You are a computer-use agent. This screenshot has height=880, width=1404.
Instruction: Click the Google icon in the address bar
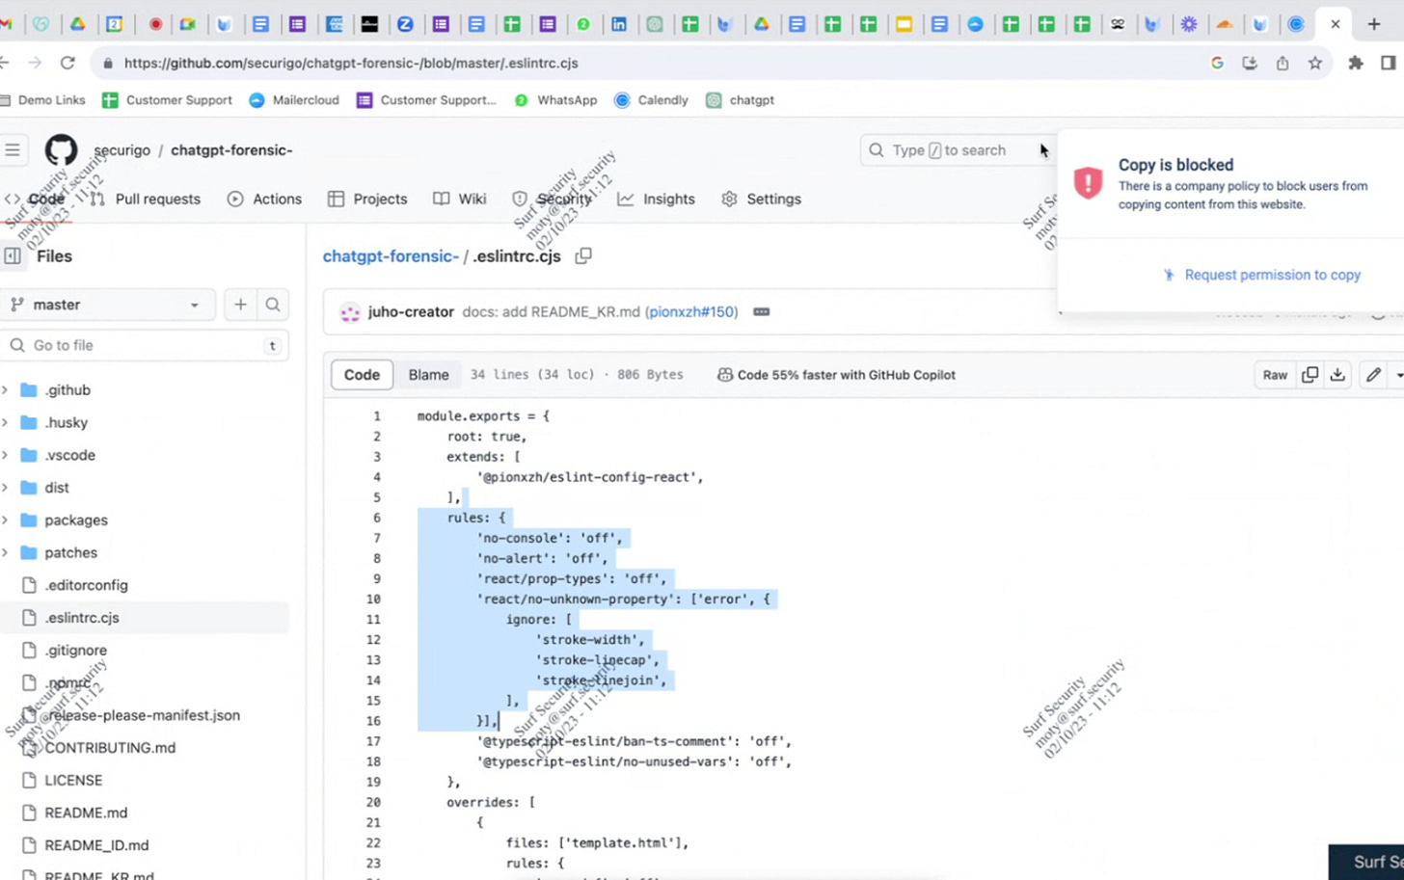(1217, 63)
